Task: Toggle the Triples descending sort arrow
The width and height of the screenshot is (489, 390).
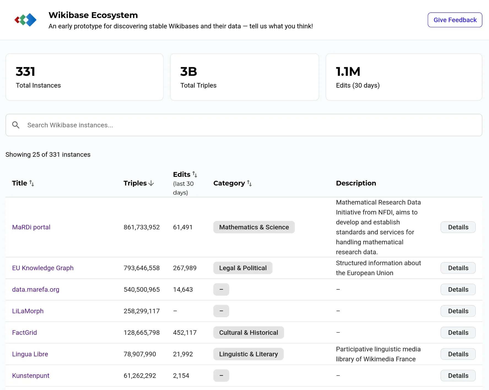Action: (151, 183)
